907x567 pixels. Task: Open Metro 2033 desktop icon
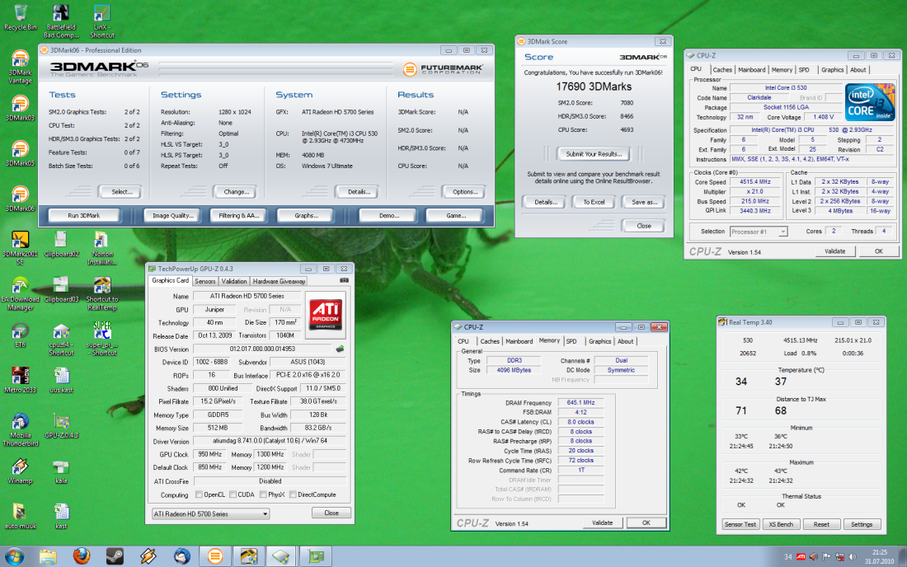(x=21, y=380)
